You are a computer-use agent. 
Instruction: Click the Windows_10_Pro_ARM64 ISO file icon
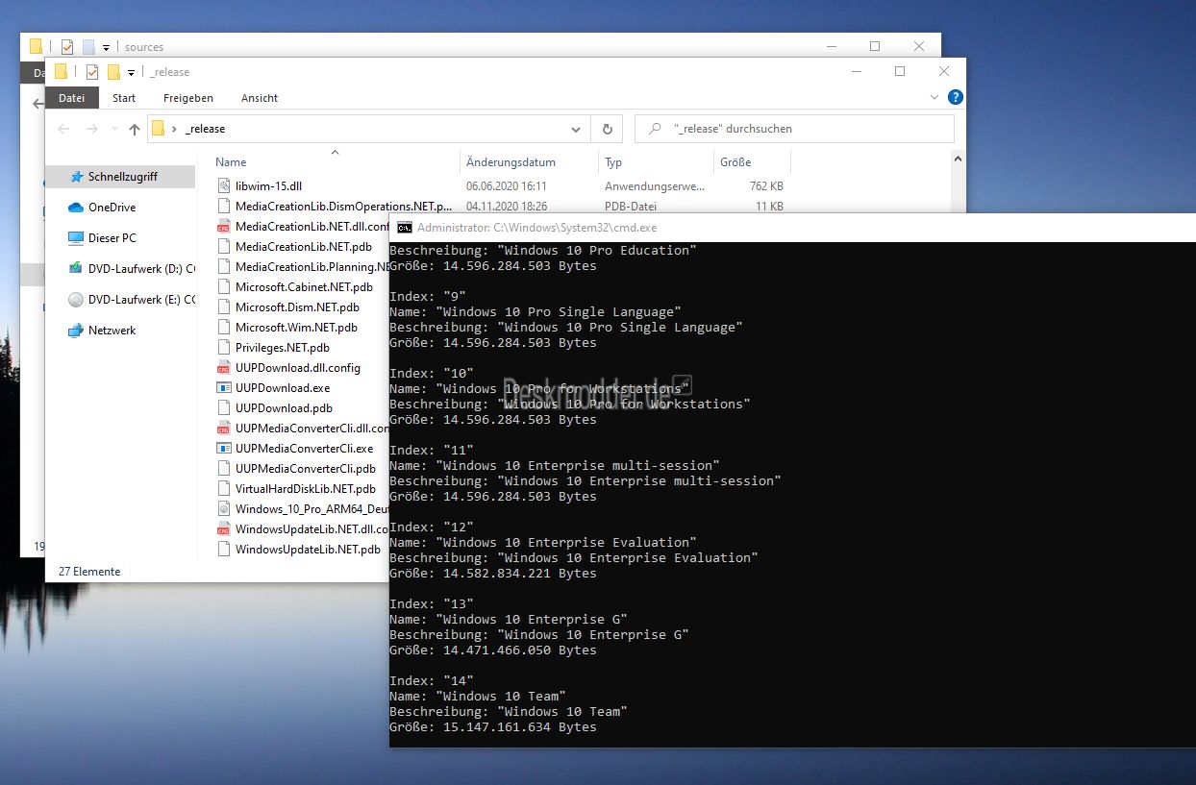[x=223, y=509]
